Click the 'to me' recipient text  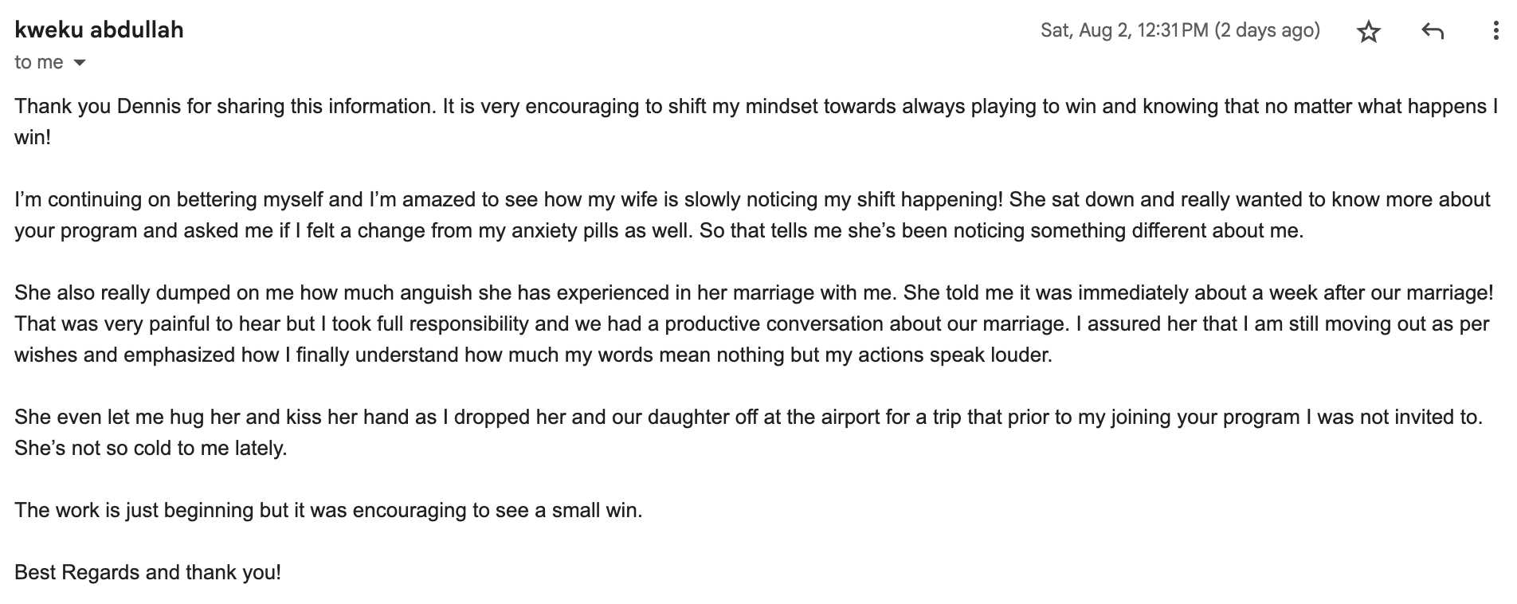click(x=38, y=62)
